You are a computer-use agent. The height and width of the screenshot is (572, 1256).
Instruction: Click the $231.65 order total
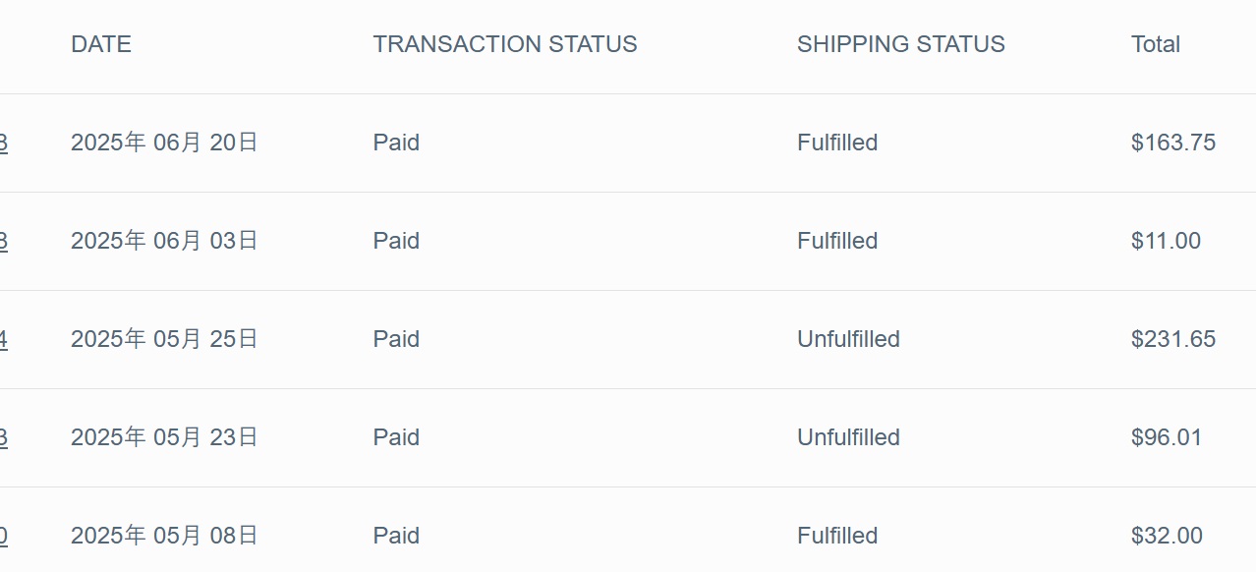(x=1172, y=339)
